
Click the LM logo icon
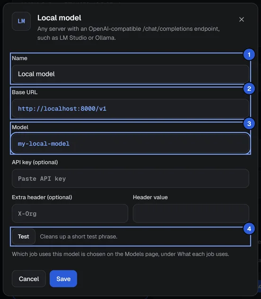[x=21, y=21]
